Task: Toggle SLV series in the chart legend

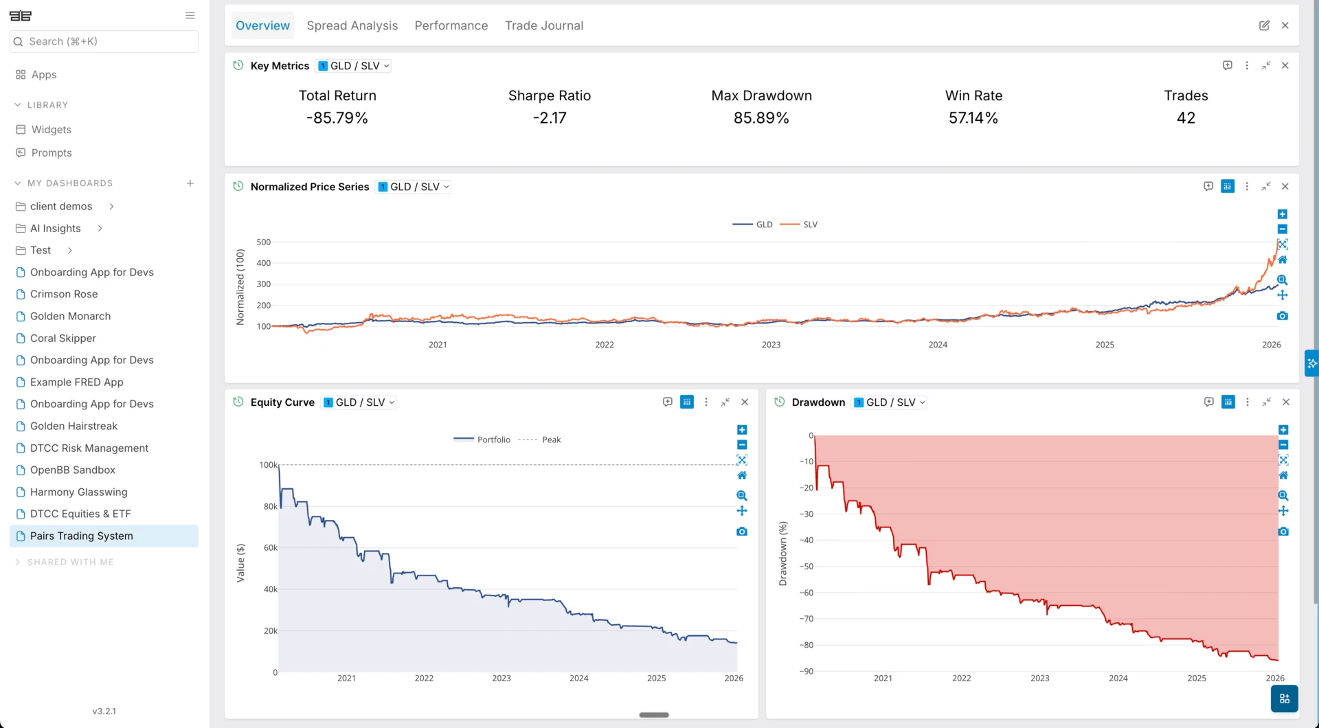Action: tap(800, 225)
